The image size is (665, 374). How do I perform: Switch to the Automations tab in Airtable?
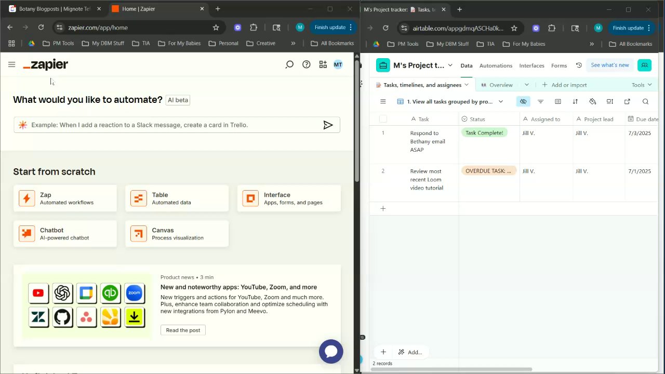(x=496, y=65)
